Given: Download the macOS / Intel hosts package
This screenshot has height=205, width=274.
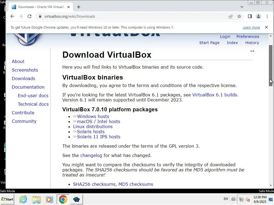Looking at the screenshot, I should pos(98,121).
